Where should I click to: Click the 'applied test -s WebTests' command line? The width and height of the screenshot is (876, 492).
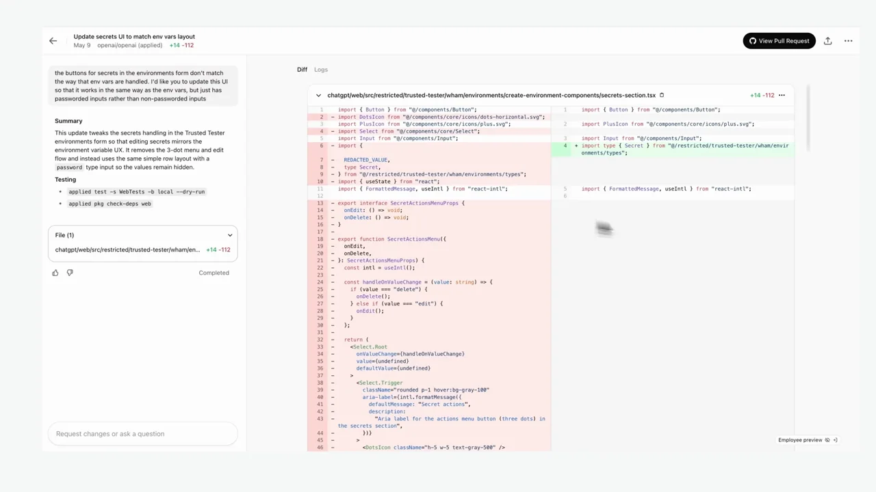click(x=136, y=192)
